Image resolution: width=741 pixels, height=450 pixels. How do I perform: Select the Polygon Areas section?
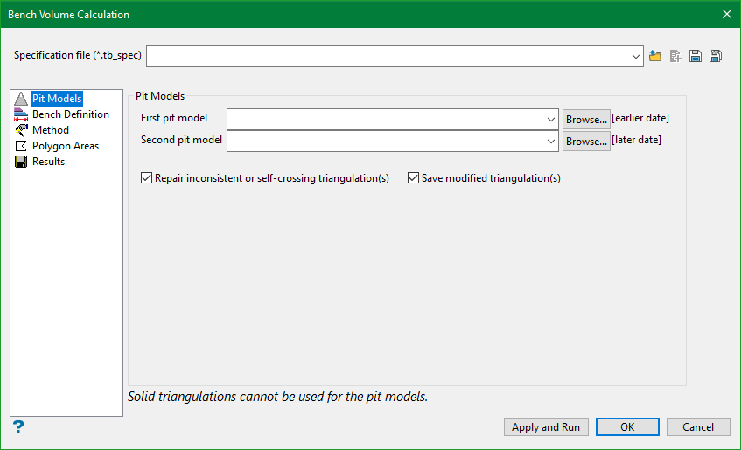(x=66, y=146)
